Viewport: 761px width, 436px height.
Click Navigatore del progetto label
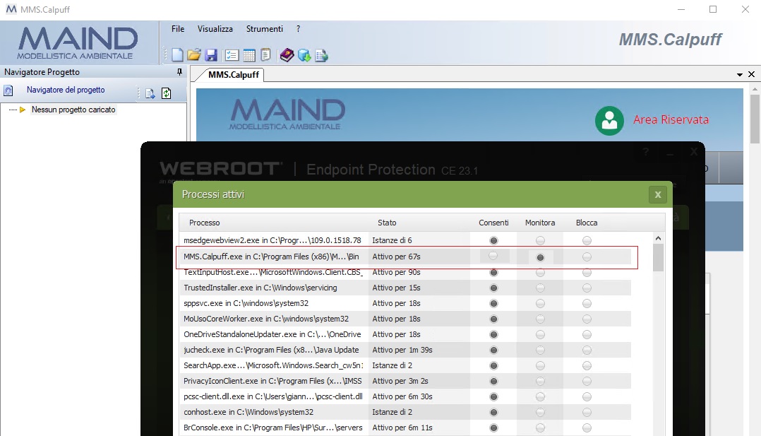[x=66, y=90]
